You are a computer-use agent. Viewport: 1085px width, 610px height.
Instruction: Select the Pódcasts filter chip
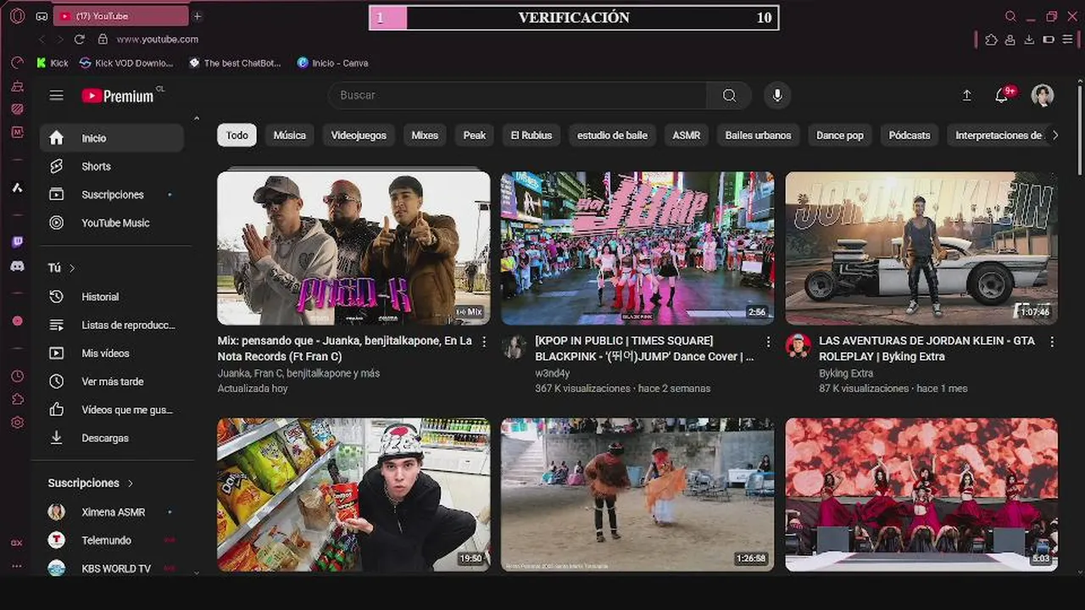[x=910, y=136]
